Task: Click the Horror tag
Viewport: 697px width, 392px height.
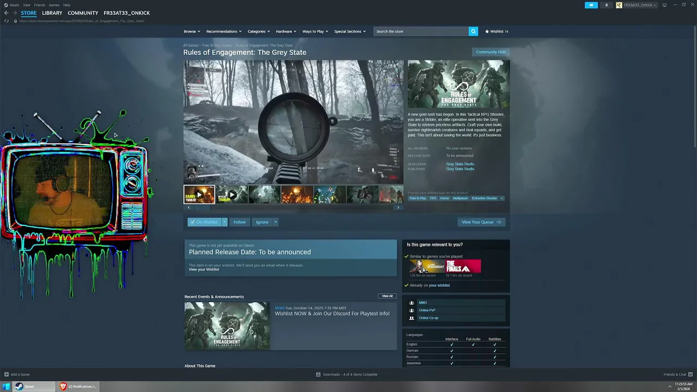Action: (x=444, y=198)
